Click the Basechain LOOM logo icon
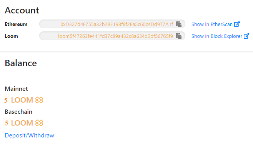Screen dimensions: 253x147 (x=39, y=123)
